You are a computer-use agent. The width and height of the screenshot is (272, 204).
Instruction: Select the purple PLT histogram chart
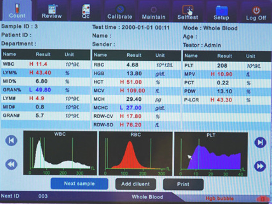(x=211, y=153)
